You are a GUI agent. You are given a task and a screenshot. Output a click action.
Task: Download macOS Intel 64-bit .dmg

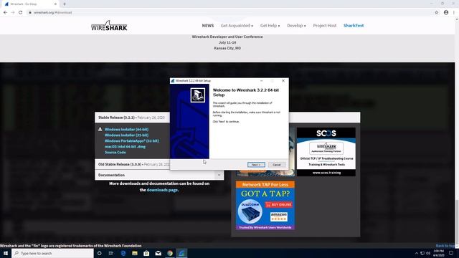[x=125, y=146]
